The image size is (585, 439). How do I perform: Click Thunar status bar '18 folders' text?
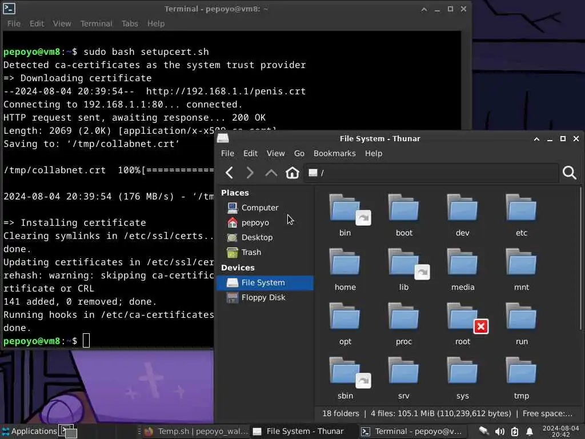click(340, 414)
